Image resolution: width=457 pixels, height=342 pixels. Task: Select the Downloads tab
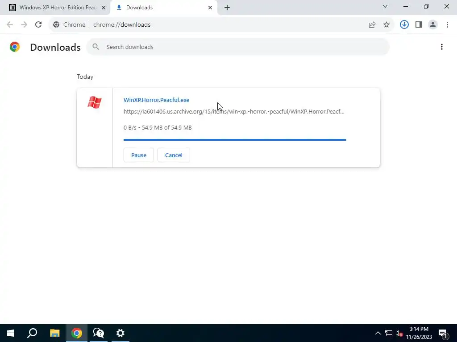click(164, 8)
